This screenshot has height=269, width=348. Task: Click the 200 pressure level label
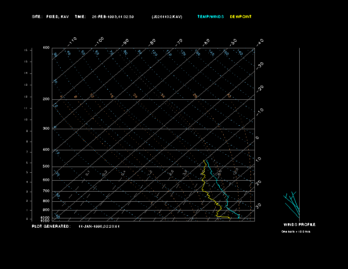[x=46, y=99]
